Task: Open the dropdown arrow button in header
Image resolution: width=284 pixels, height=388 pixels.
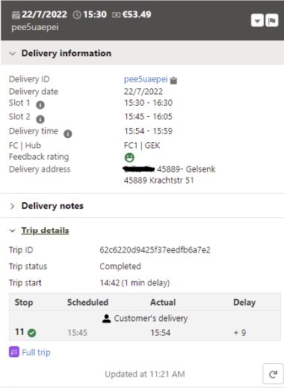Action: [x=257, y=20]
